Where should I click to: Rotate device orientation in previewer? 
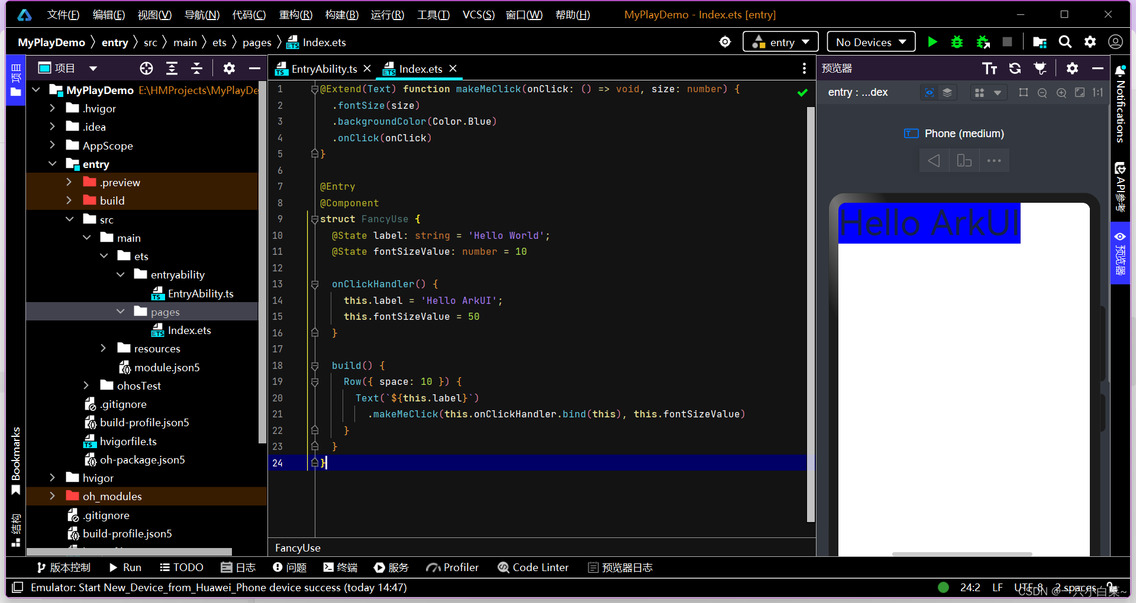964,161
